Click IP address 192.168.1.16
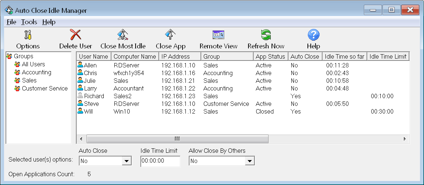The height and width of the screenshot is (185, 424). coord(178,73)
